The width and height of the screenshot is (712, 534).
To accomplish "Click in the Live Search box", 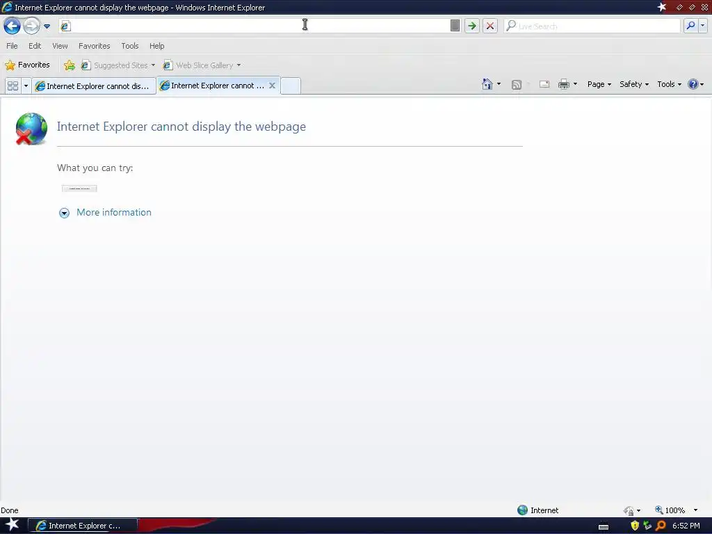I will pyautogui.click(x=592, y=26).
